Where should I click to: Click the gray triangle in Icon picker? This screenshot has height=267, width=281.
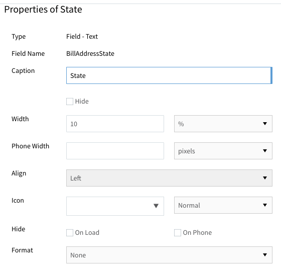pos(156,206)
